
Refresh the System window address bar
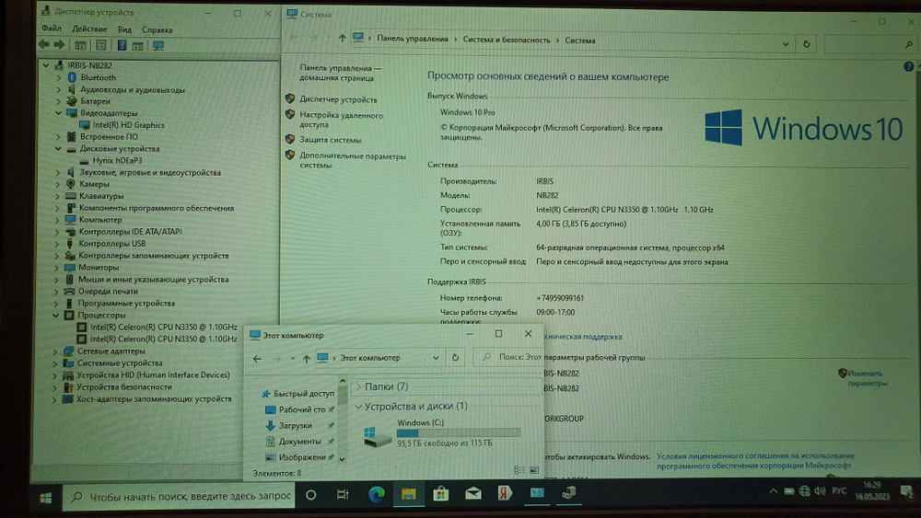pos(807,44)
